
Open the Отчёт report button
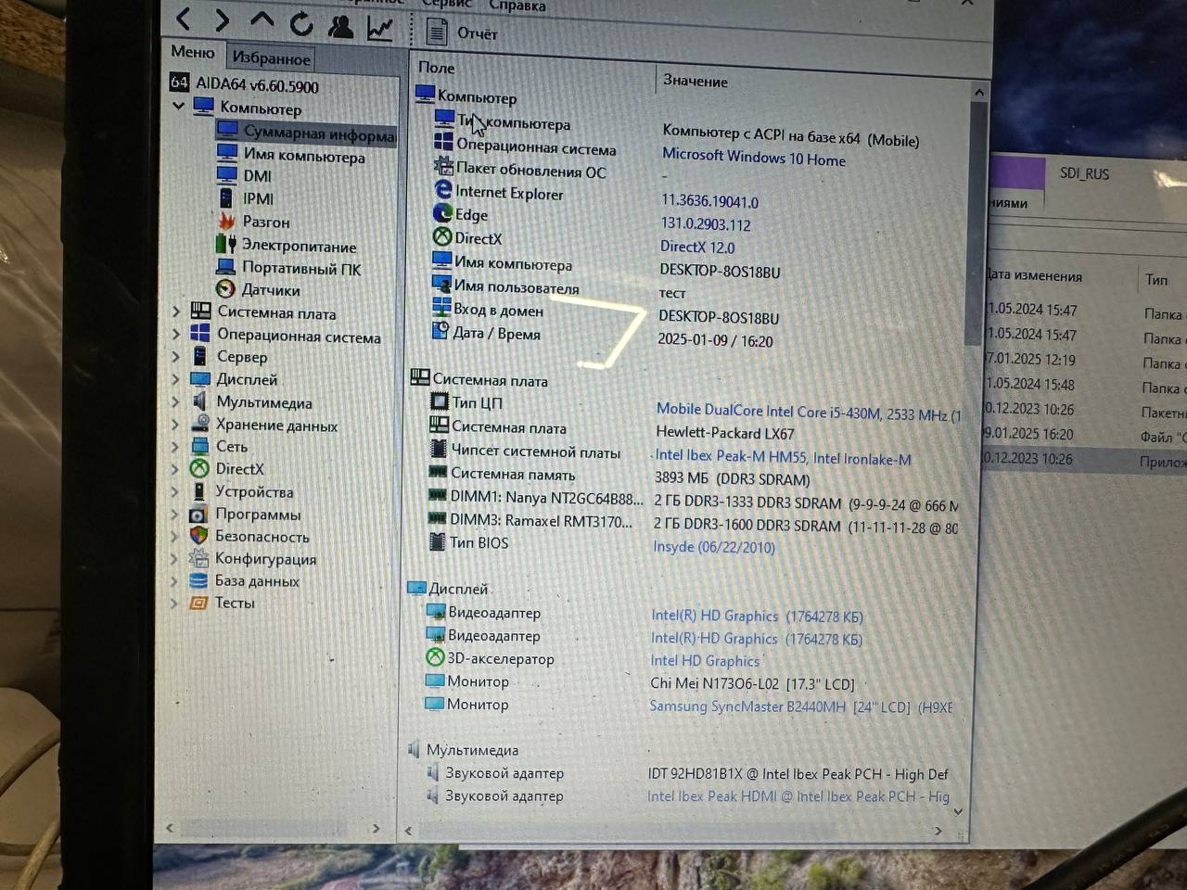tap(461, 32)
